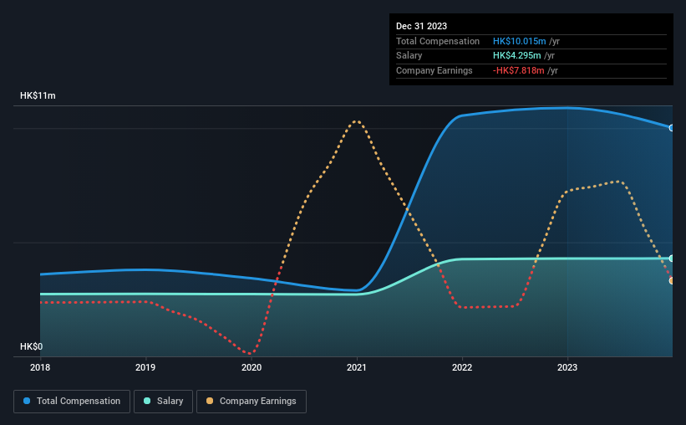Click the Dec 31 2023 tooltip date

[421, 26]
